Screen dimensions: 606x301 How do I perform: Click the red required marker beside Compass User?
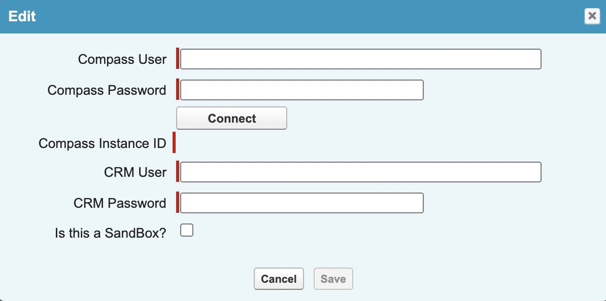pyautogui.click(x=178, y=59)
